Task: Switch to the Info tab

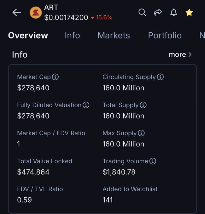Action: click(72, 36)
